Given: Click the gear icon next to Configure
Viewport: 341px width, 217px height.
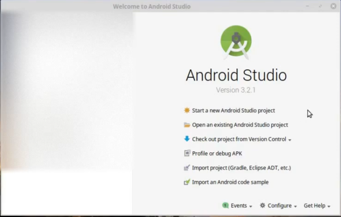Looking at the screenshot, I should click(x=262, y=206).
